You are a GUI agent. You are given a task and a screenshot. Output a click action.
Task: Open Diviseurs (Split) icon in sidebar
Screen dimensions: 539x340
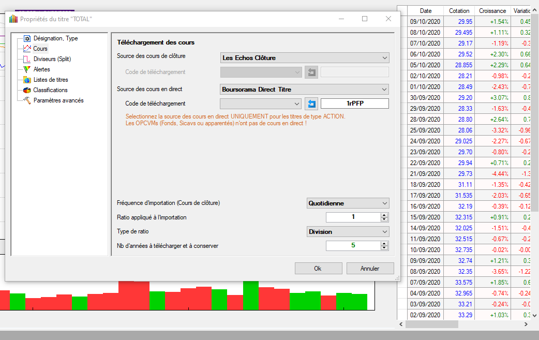click(x=27, y=59)
